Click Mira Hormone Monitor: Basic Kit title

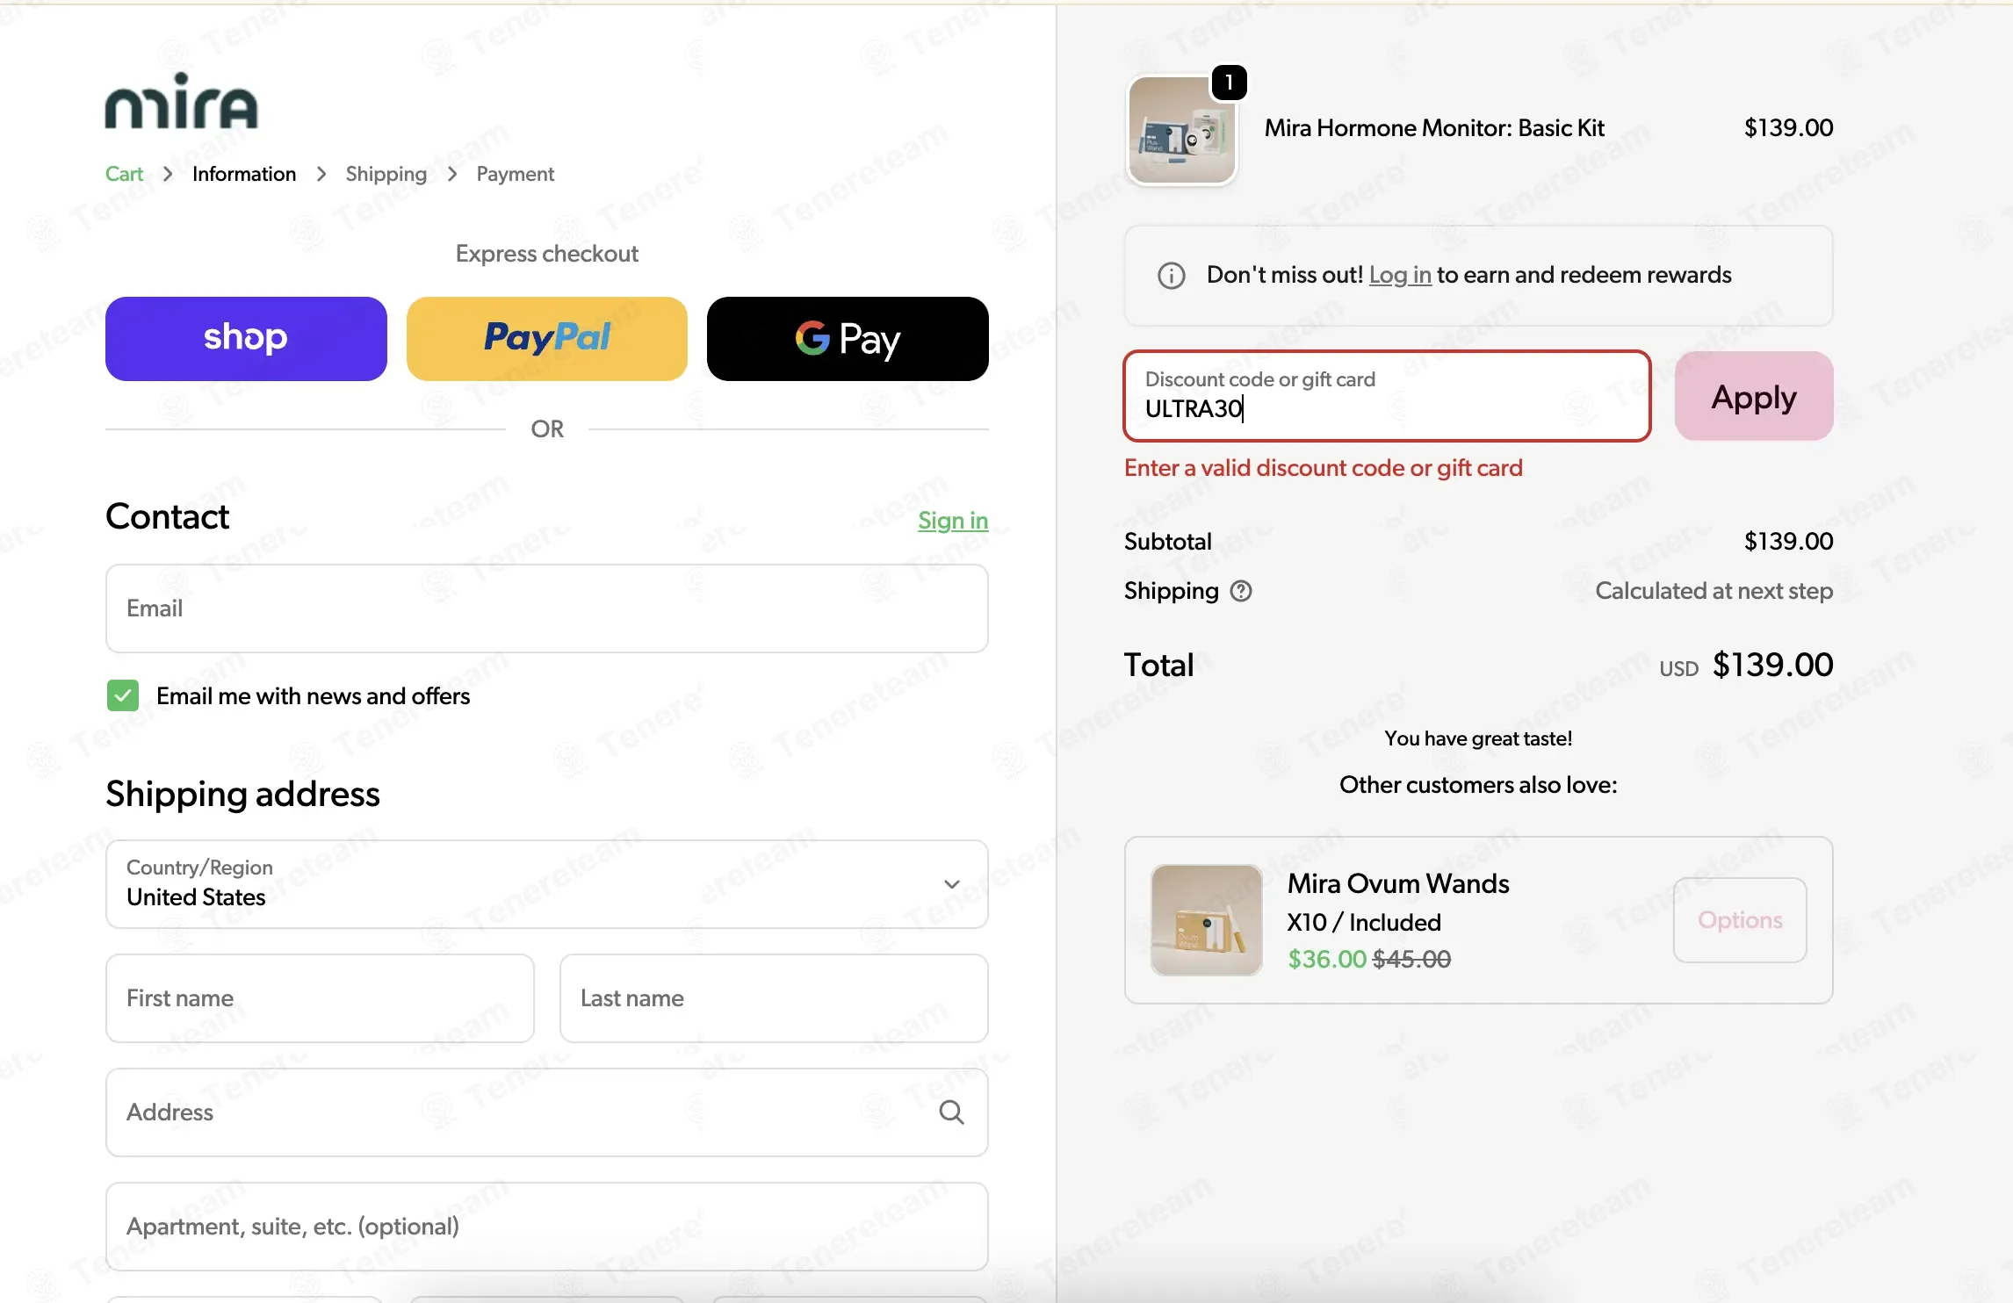click(x=1434, y=128)
